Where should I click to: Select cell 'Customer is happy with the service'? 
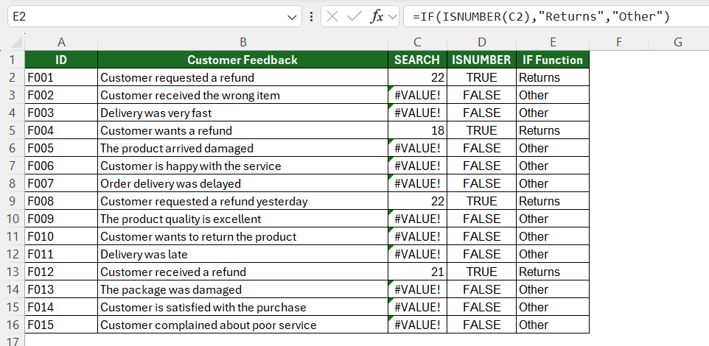click(x=242, y=166)
